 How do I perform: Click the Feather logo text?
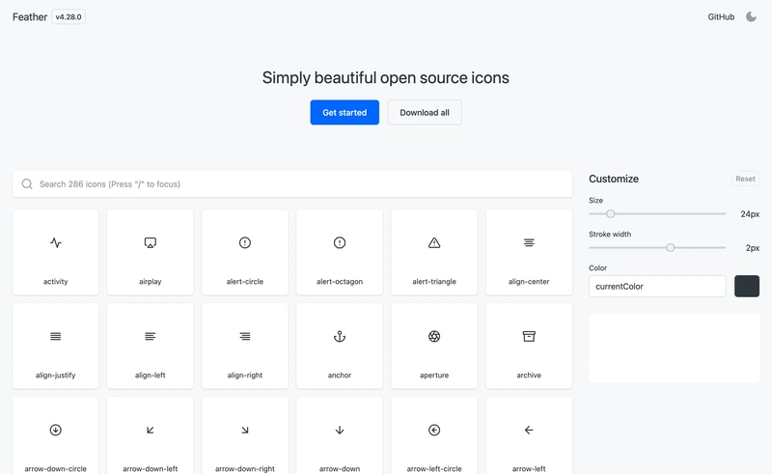(x=30, y=16)
